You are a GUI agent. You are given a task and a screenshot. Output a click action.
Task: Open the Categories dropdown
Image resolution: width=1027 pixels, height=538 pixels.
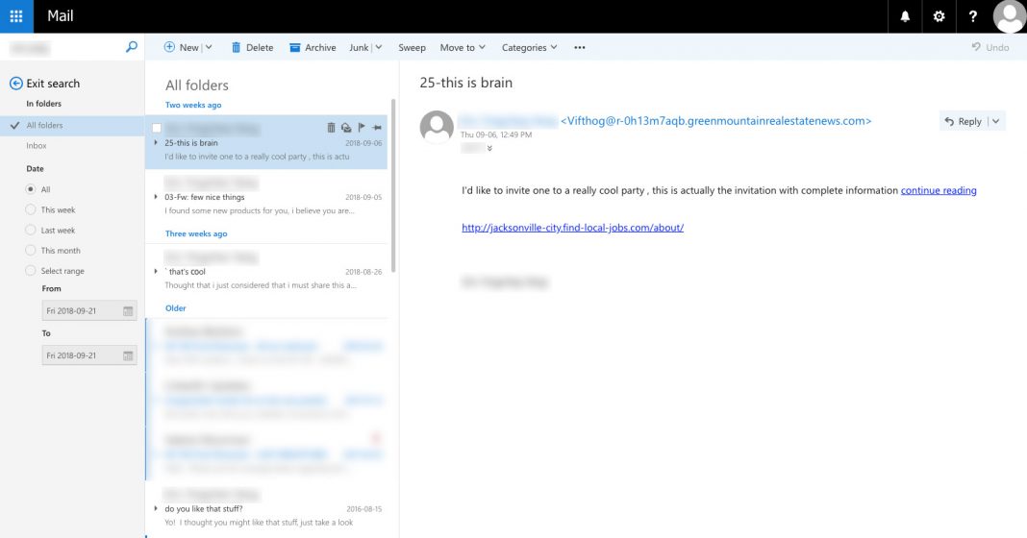point(529,47)
